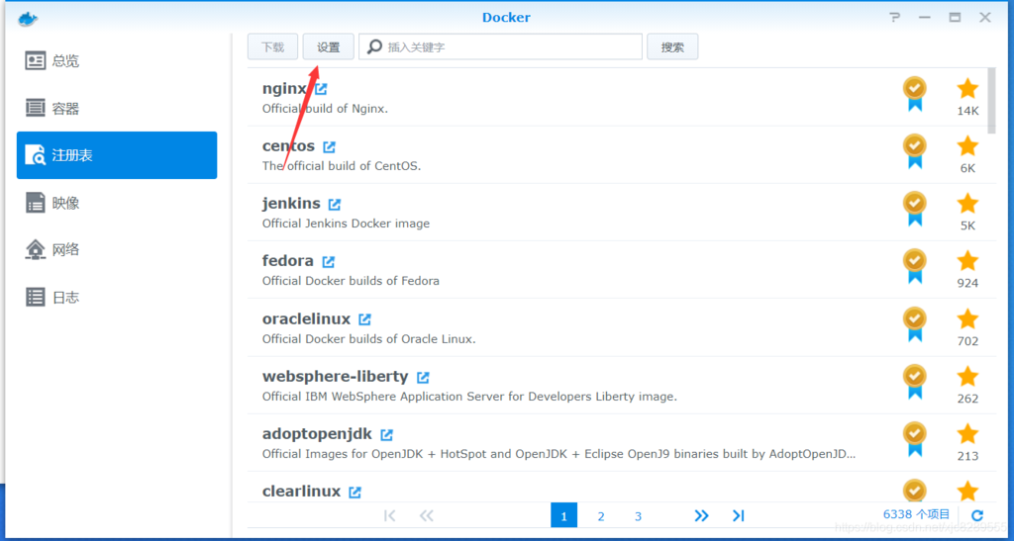Go to the first page arrow
The image size is (1014, 541).
(389, 516)
